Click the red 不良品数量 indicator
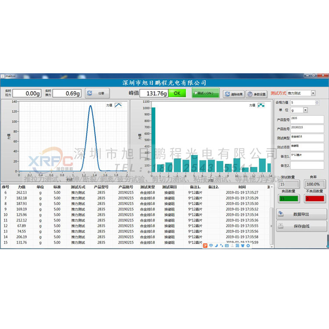This screenshot has height=329, width=329. (x=315, y=198)
